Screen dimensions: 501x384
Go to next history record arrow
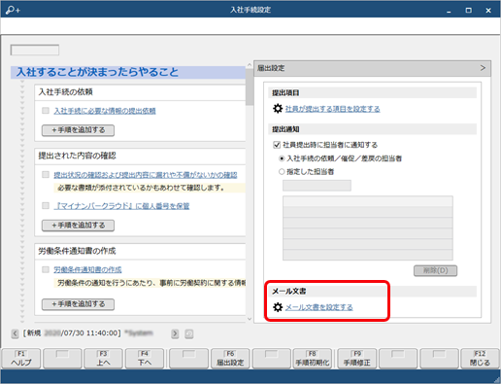pos(175,333)
